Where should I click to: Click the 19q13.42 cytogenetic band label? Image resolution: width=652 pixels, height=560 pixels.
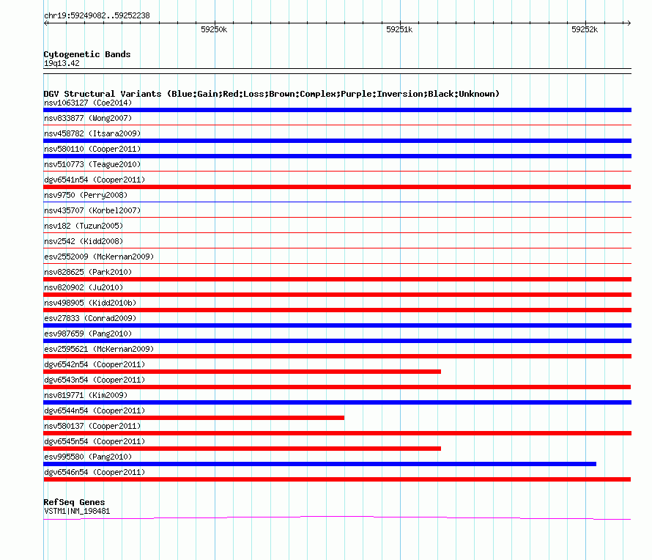[x=62, y=63]
